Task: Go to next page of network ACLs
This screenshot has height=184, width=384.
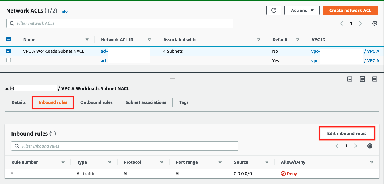Action: point(360,23)
